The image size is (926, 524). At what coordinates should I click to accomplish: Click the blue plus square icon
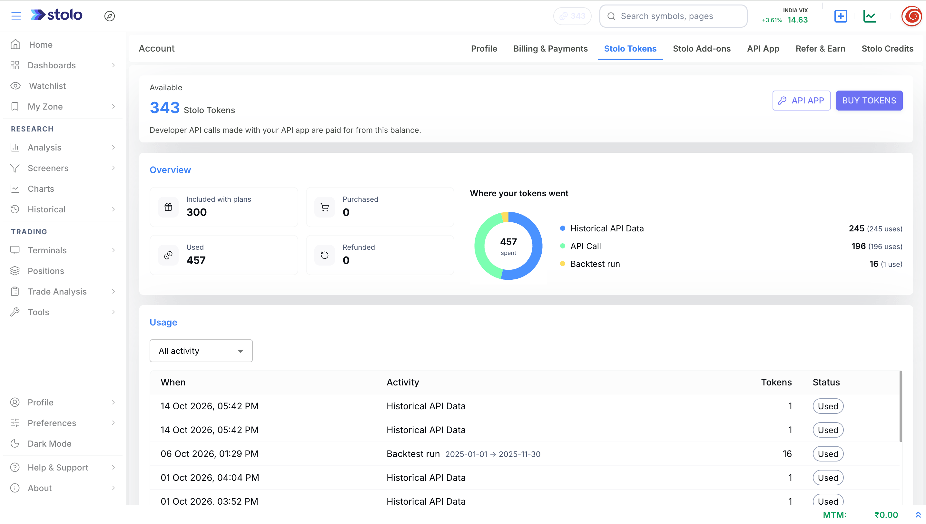841,16
